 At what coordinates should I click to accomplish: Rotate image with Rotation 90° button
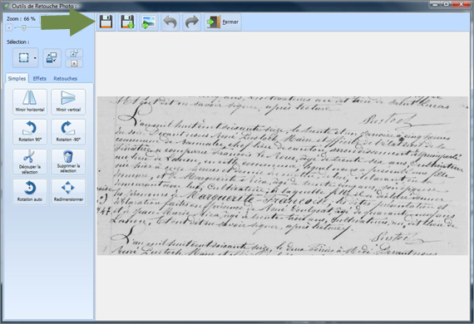pyautogui.click(x=30, y=131)
